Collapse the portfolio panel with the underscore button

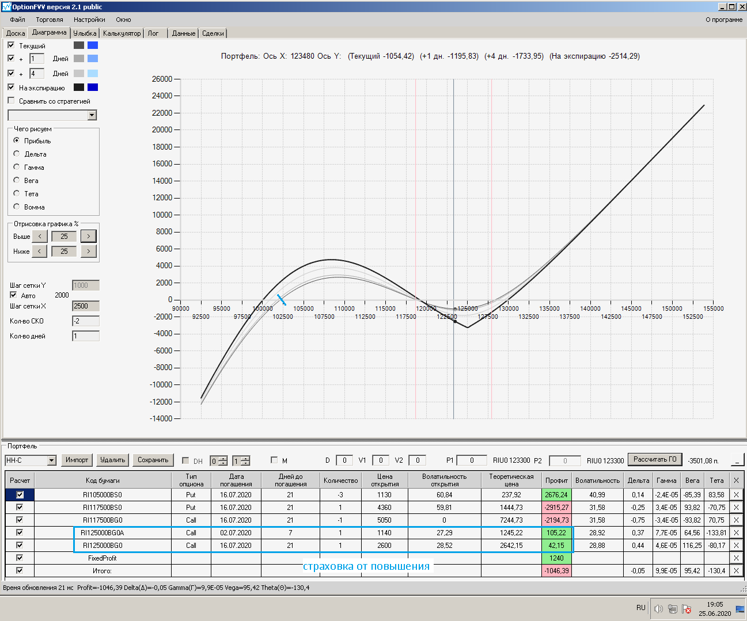[x=737, y=460]
